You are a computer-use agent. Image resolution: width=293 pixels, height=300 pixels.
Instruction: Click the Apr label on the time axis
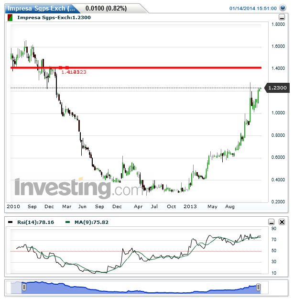click(138, 207)
